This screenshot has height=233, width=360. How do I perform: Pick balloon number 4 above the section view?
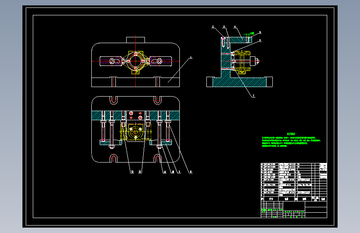coord(235,27)
